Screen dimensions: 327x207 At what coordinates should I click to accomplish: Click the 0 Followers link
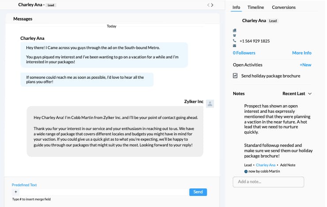pyautogui.click(x=244, y=53)
